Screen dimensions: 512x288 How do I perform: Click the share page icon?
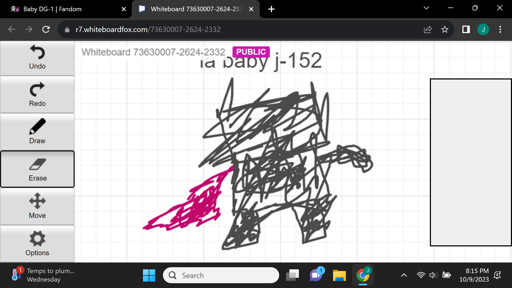427,29
